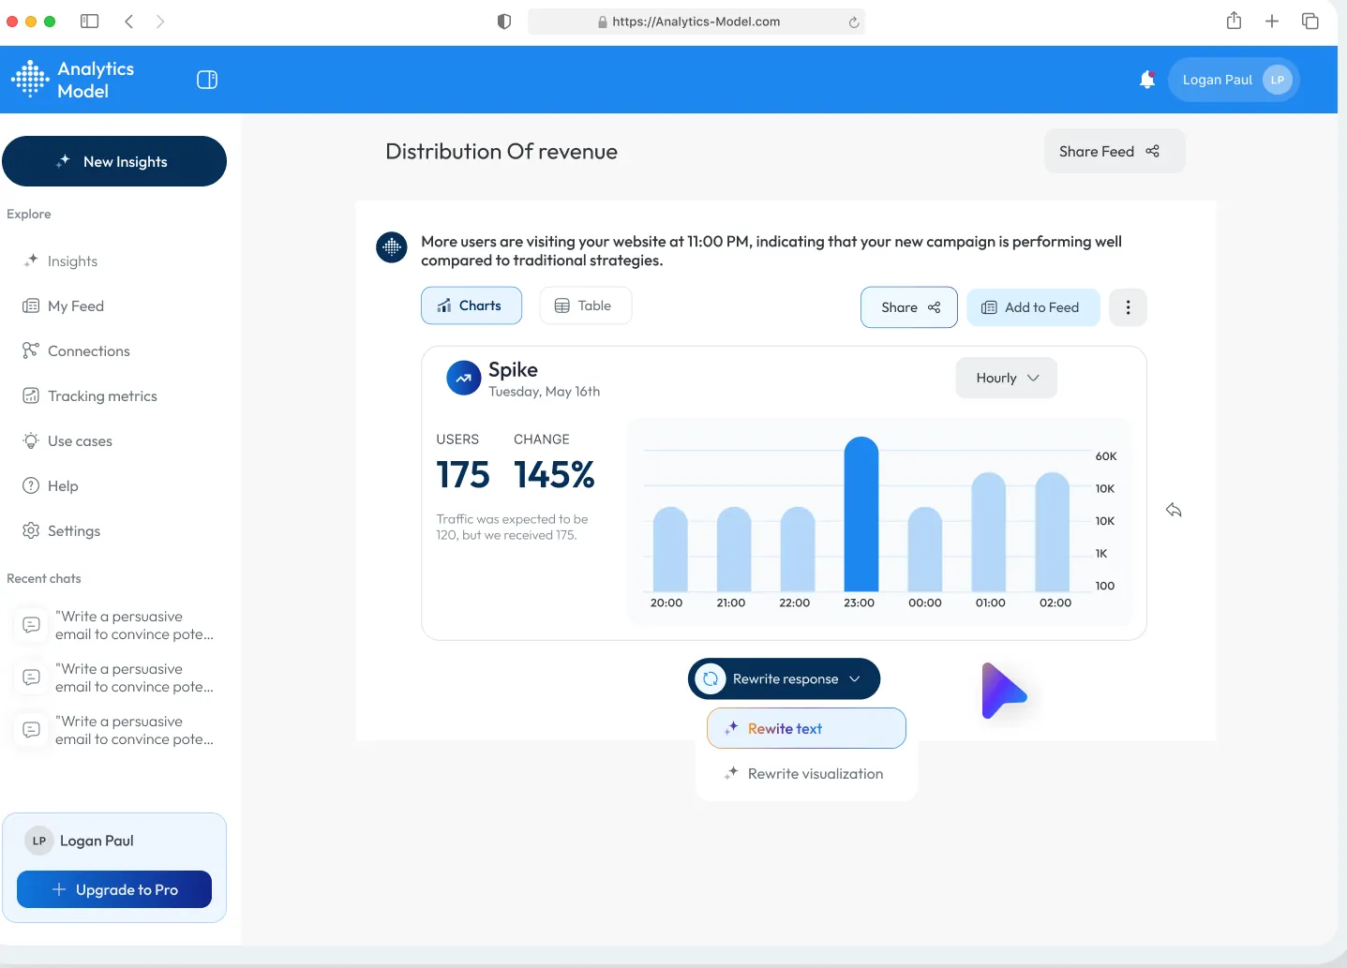Open a new browser tab
Screen dimensions: 1347x968
[x=1272, y=21]
